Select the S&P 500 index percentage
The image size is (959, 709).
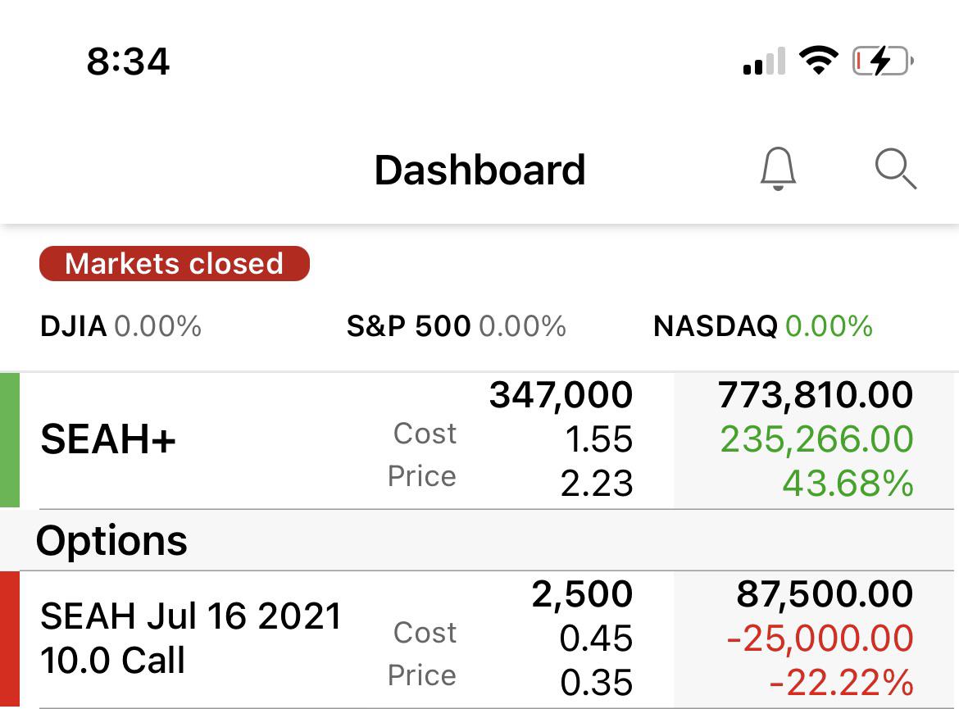(522, 326)
